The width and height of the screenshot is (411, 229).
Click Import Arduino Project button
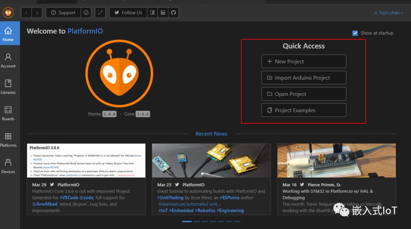304,78
